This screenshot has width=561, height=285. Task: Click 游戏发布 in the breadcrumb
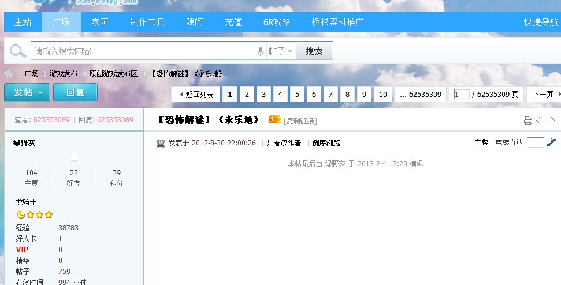point(64,74)
